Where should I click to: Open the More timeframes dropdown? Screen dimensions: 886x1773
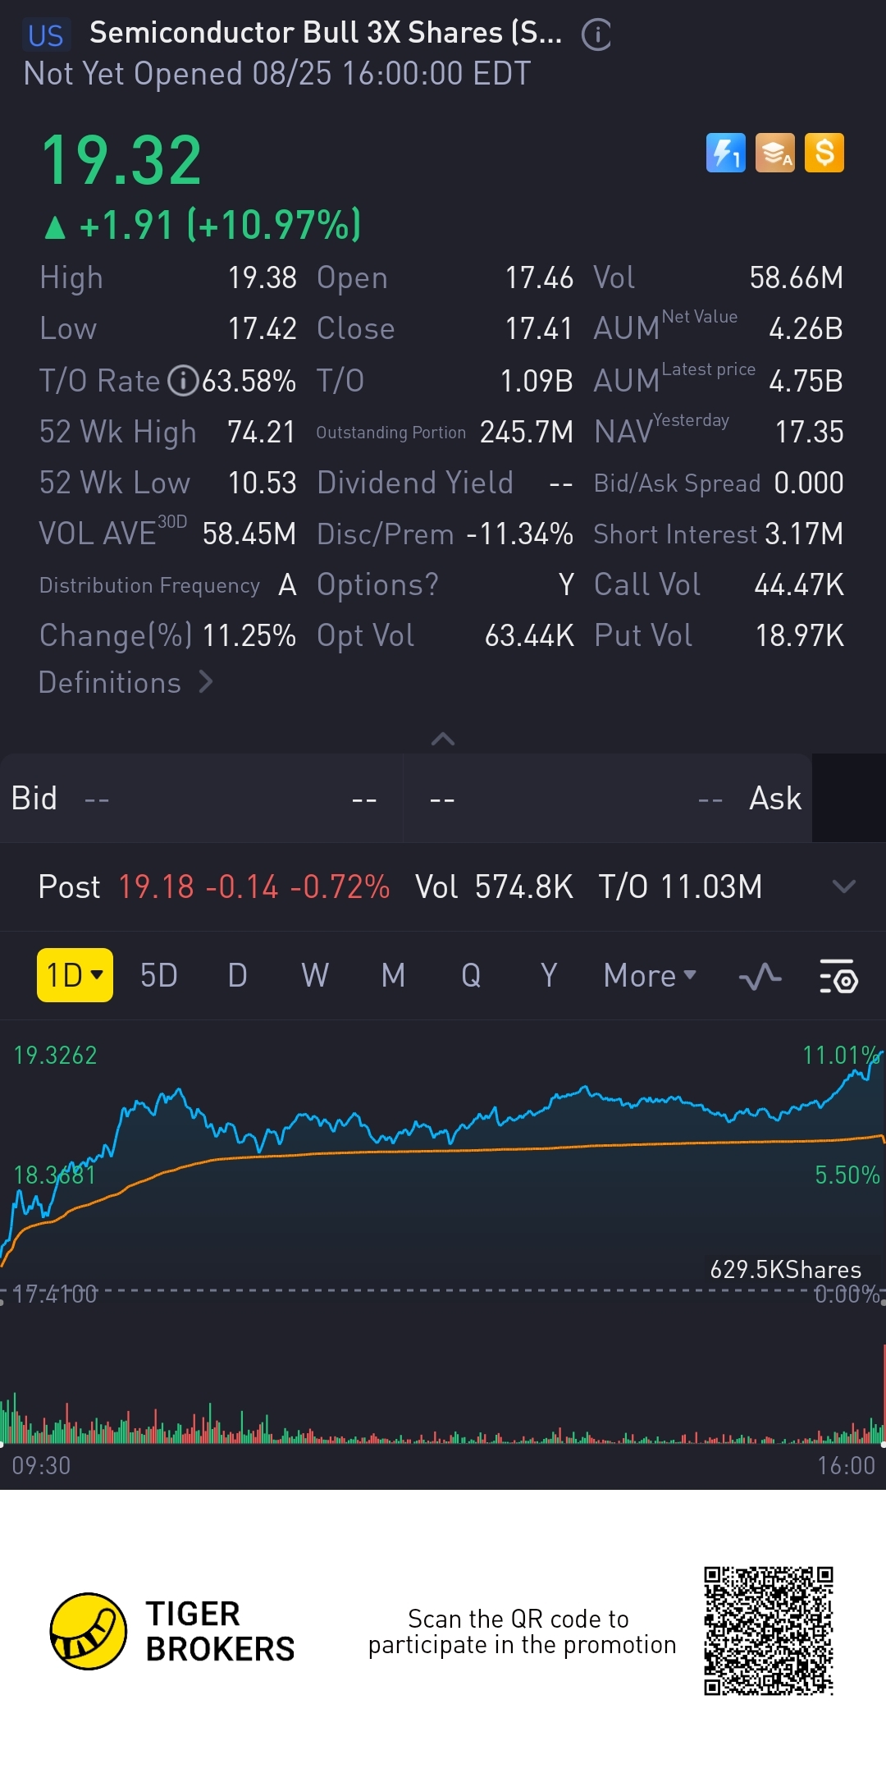click(x=650, y=976)
